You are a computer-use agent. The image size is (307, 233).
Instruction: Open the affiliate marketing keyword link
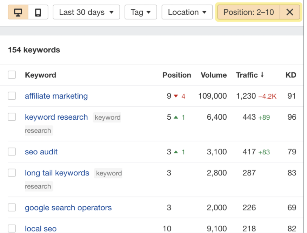click(56, 96)
